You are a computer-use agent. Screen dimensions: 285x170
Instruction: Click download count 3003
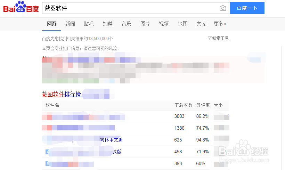coord(179,116)
